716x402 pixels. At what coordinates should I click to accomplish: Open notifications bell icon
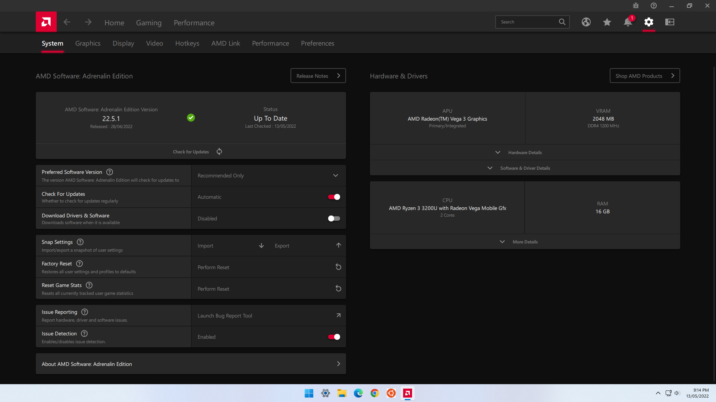[628, 22]
